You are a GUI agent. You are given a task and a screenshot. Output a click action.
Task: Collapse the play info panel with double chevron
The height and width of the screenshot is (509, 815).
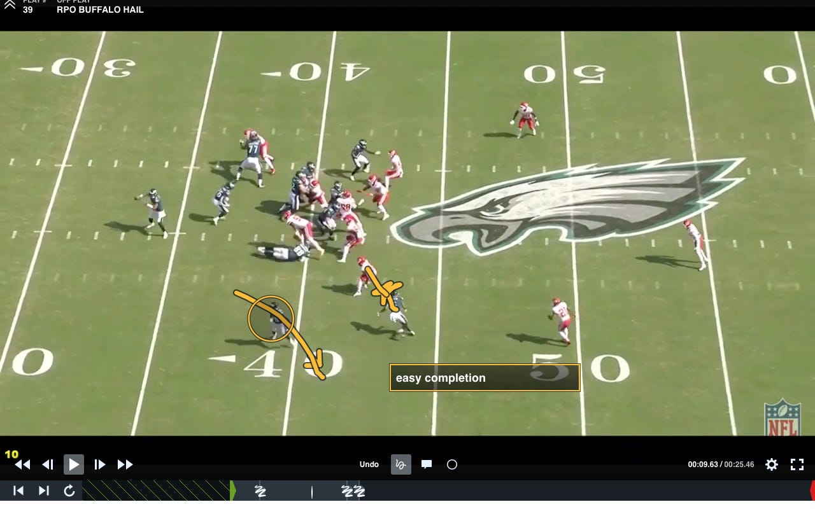(10, 6)
